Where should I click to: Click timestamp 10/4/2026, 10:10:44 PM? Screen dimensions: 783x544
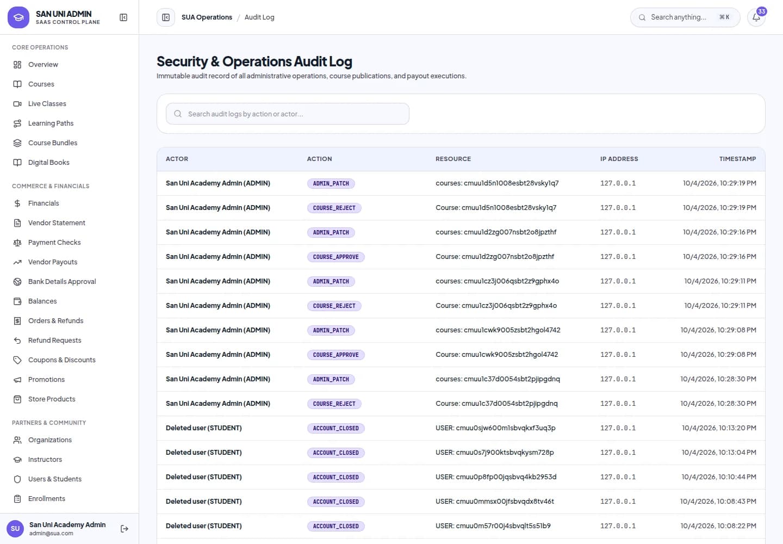point(719,477)
